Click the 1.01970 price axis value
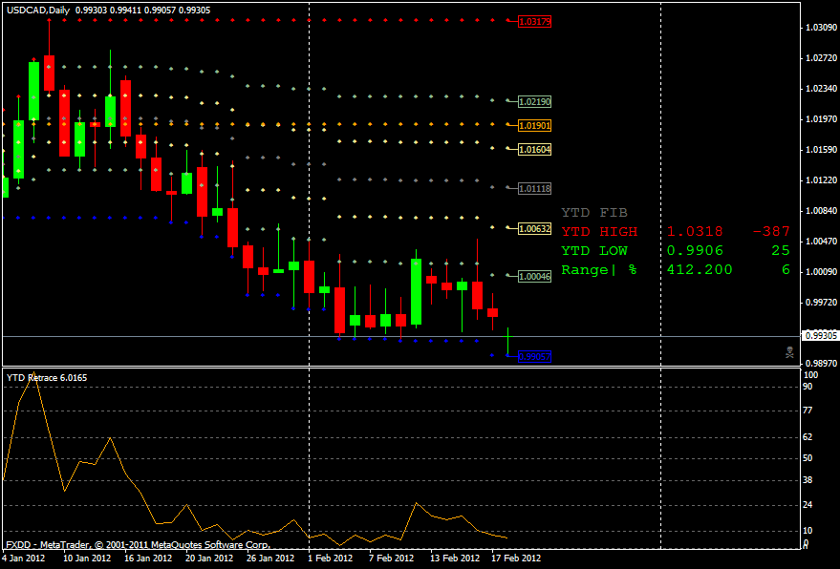 [821, 118]
